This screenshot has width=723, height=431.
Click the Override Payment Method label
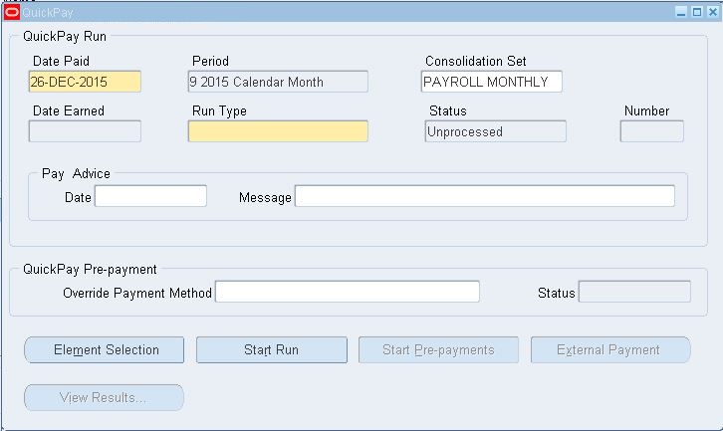(137, 294)
